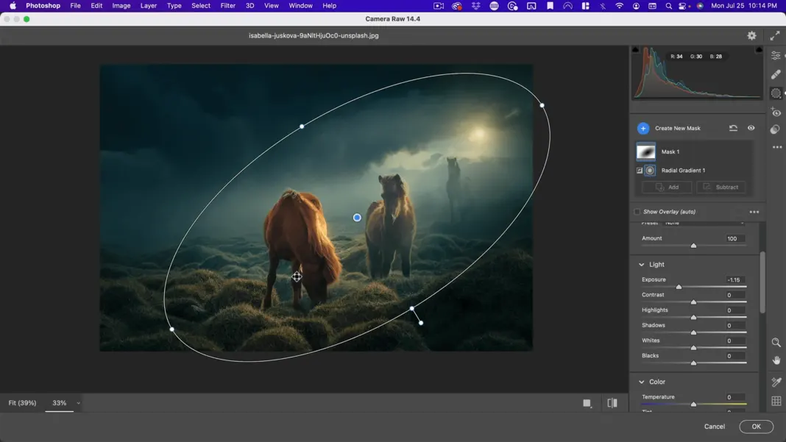Click the OK button
The width and height of the screenshot is (786, 442).
pos(756,427)
